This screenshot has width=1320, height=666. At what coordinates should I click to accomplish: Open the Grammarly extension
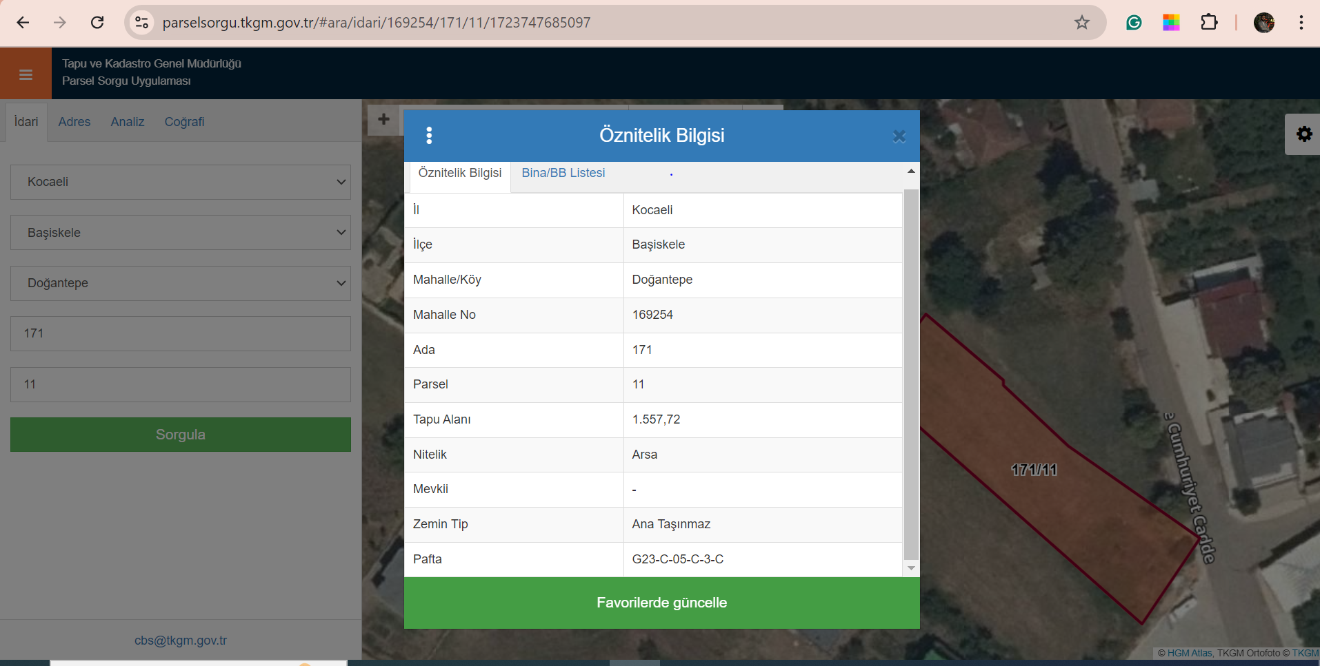(x=1134, y=23)
